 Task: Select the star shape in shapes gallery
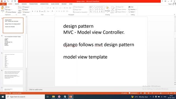click(x=102, y=12)
